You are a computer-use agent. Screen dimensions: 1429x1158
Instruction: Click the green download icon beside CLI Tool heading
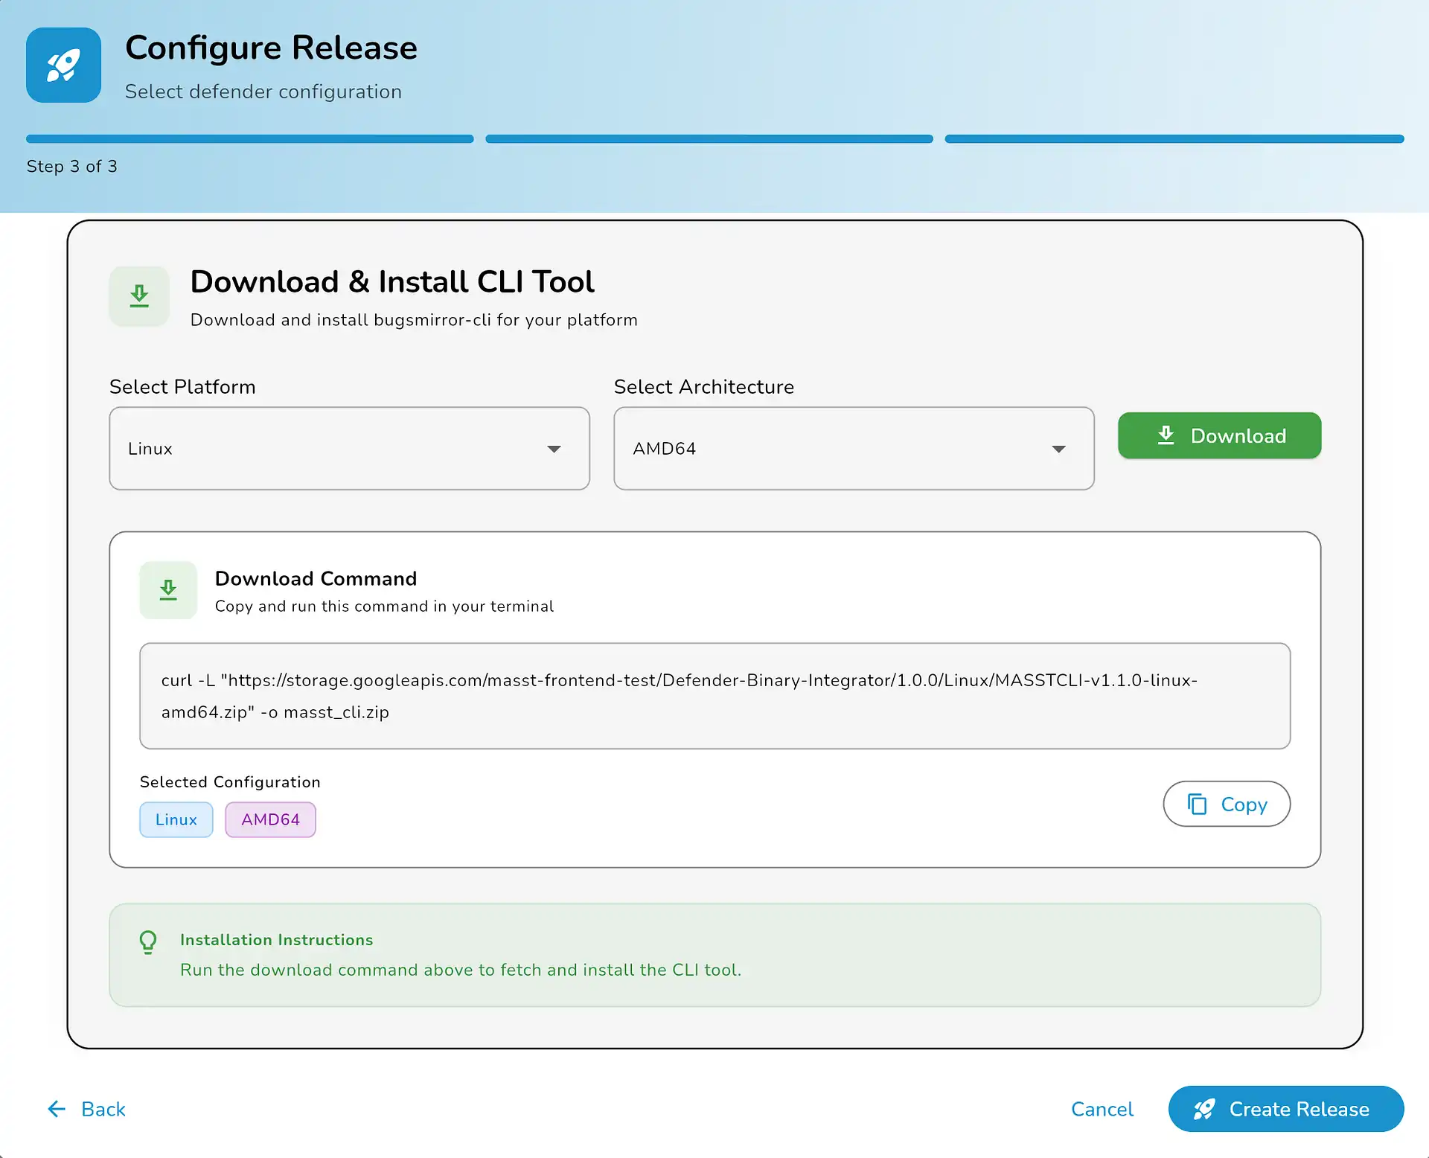(x=139, y=296)
